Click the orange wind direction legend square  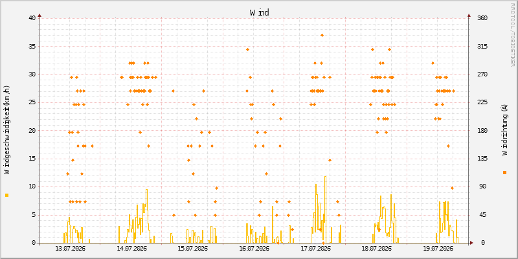coord(504,172)
